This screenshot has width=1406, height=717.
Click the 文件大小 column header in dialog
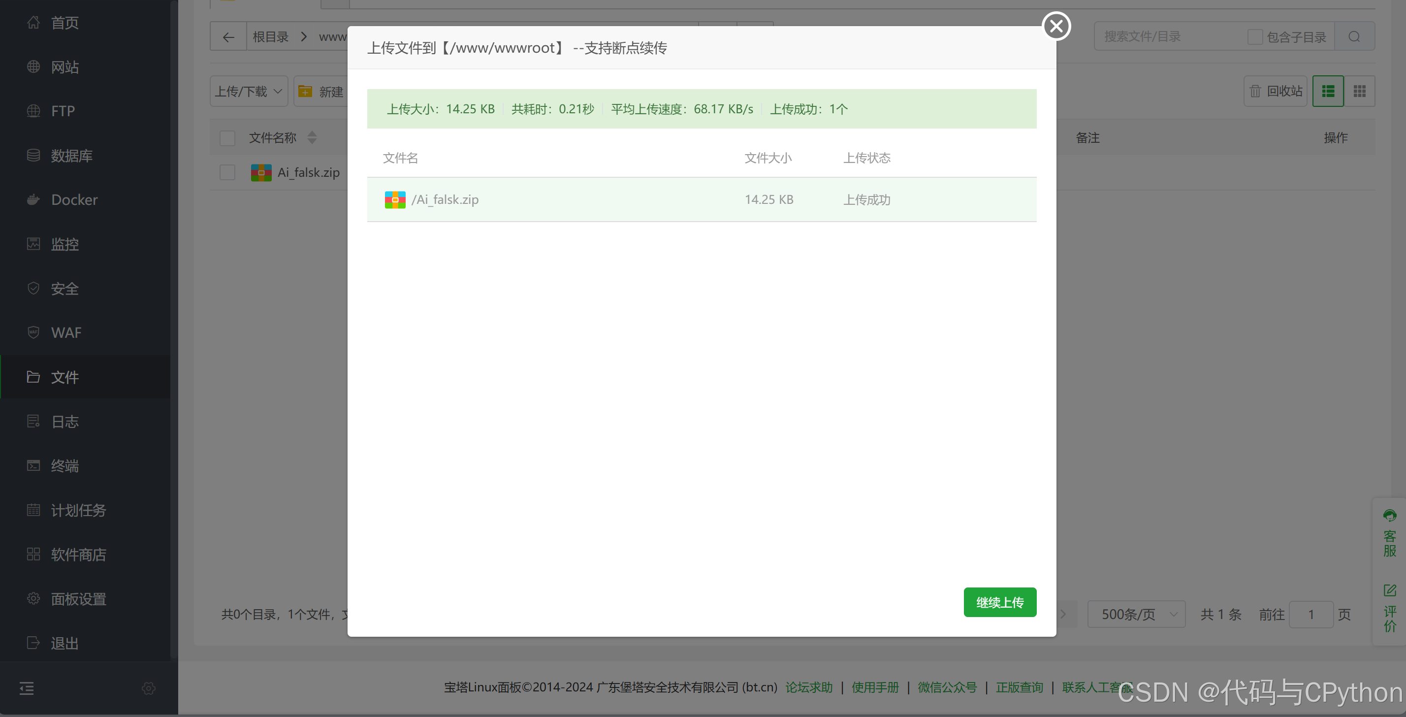(x=768, y=158)
